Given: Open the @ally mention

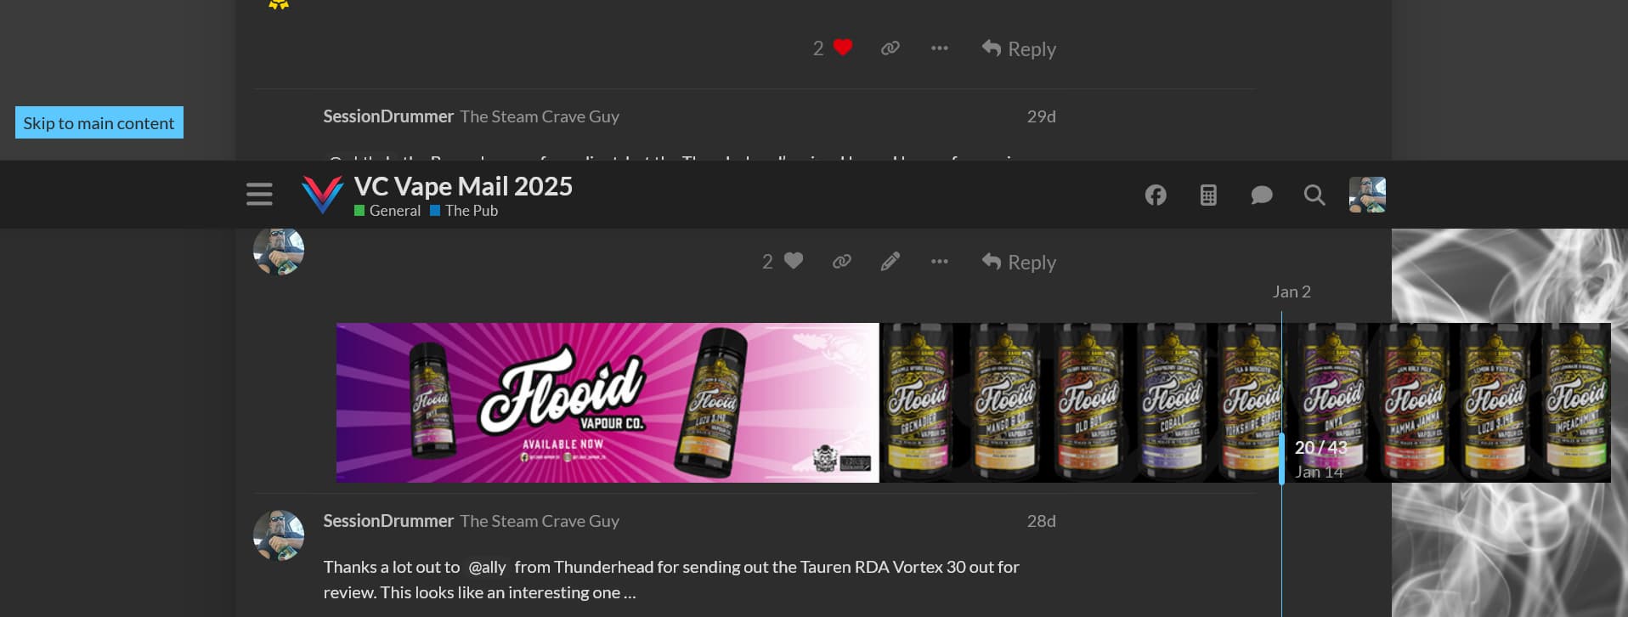Looking at the screenshot, I should 487,567.
